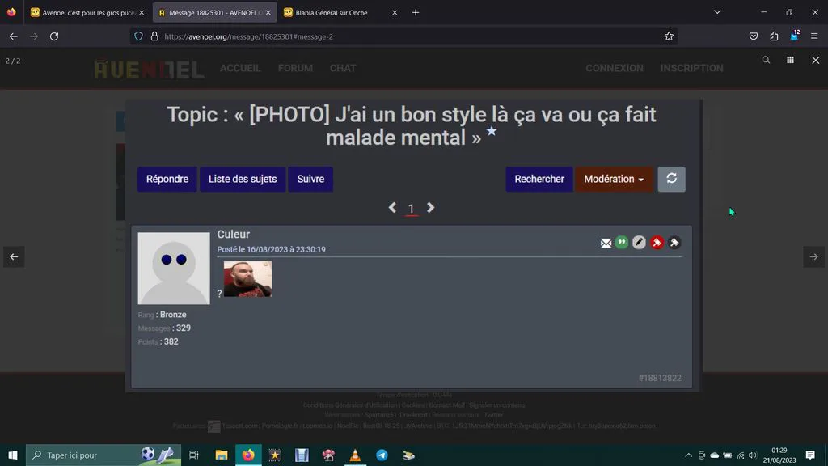Go to previous topic page arrow

pos(392,208)
